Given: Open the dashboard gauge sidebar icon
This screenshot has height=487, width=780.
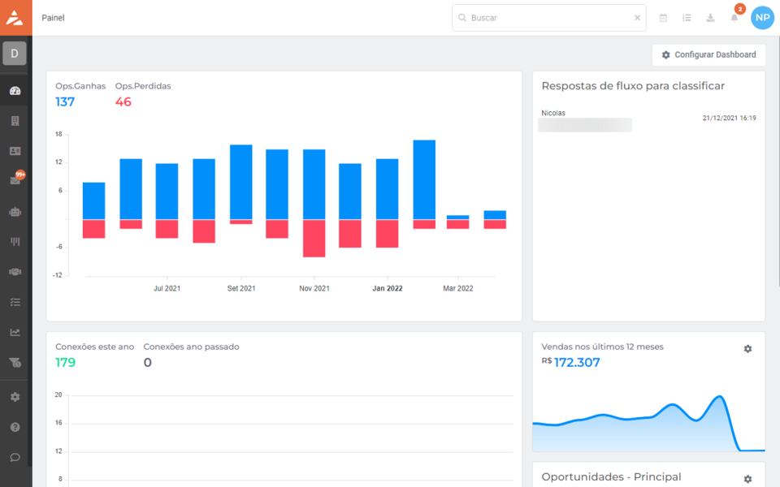Looking at the screenshot, I should coord(15,90).
